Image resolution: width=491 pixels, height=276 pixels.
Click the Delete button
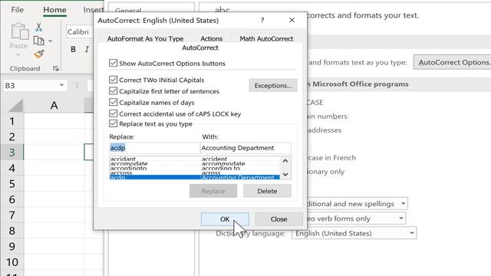267,191
